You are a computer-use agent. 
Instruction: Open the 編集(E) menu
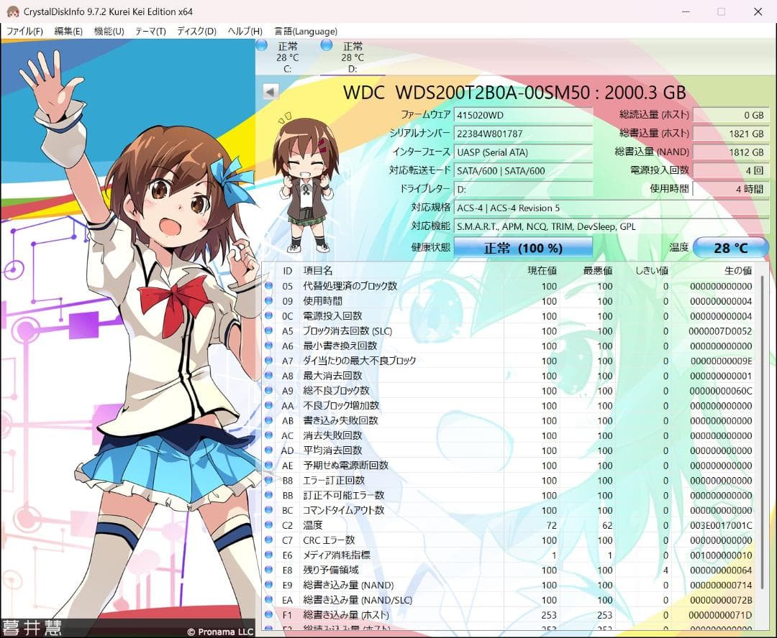tap(68, 31)
